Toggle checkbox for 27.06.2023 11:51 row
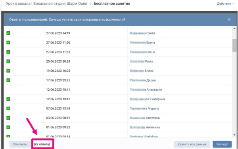238x149 pixels. pyautogui.click(x=8, y=52)
